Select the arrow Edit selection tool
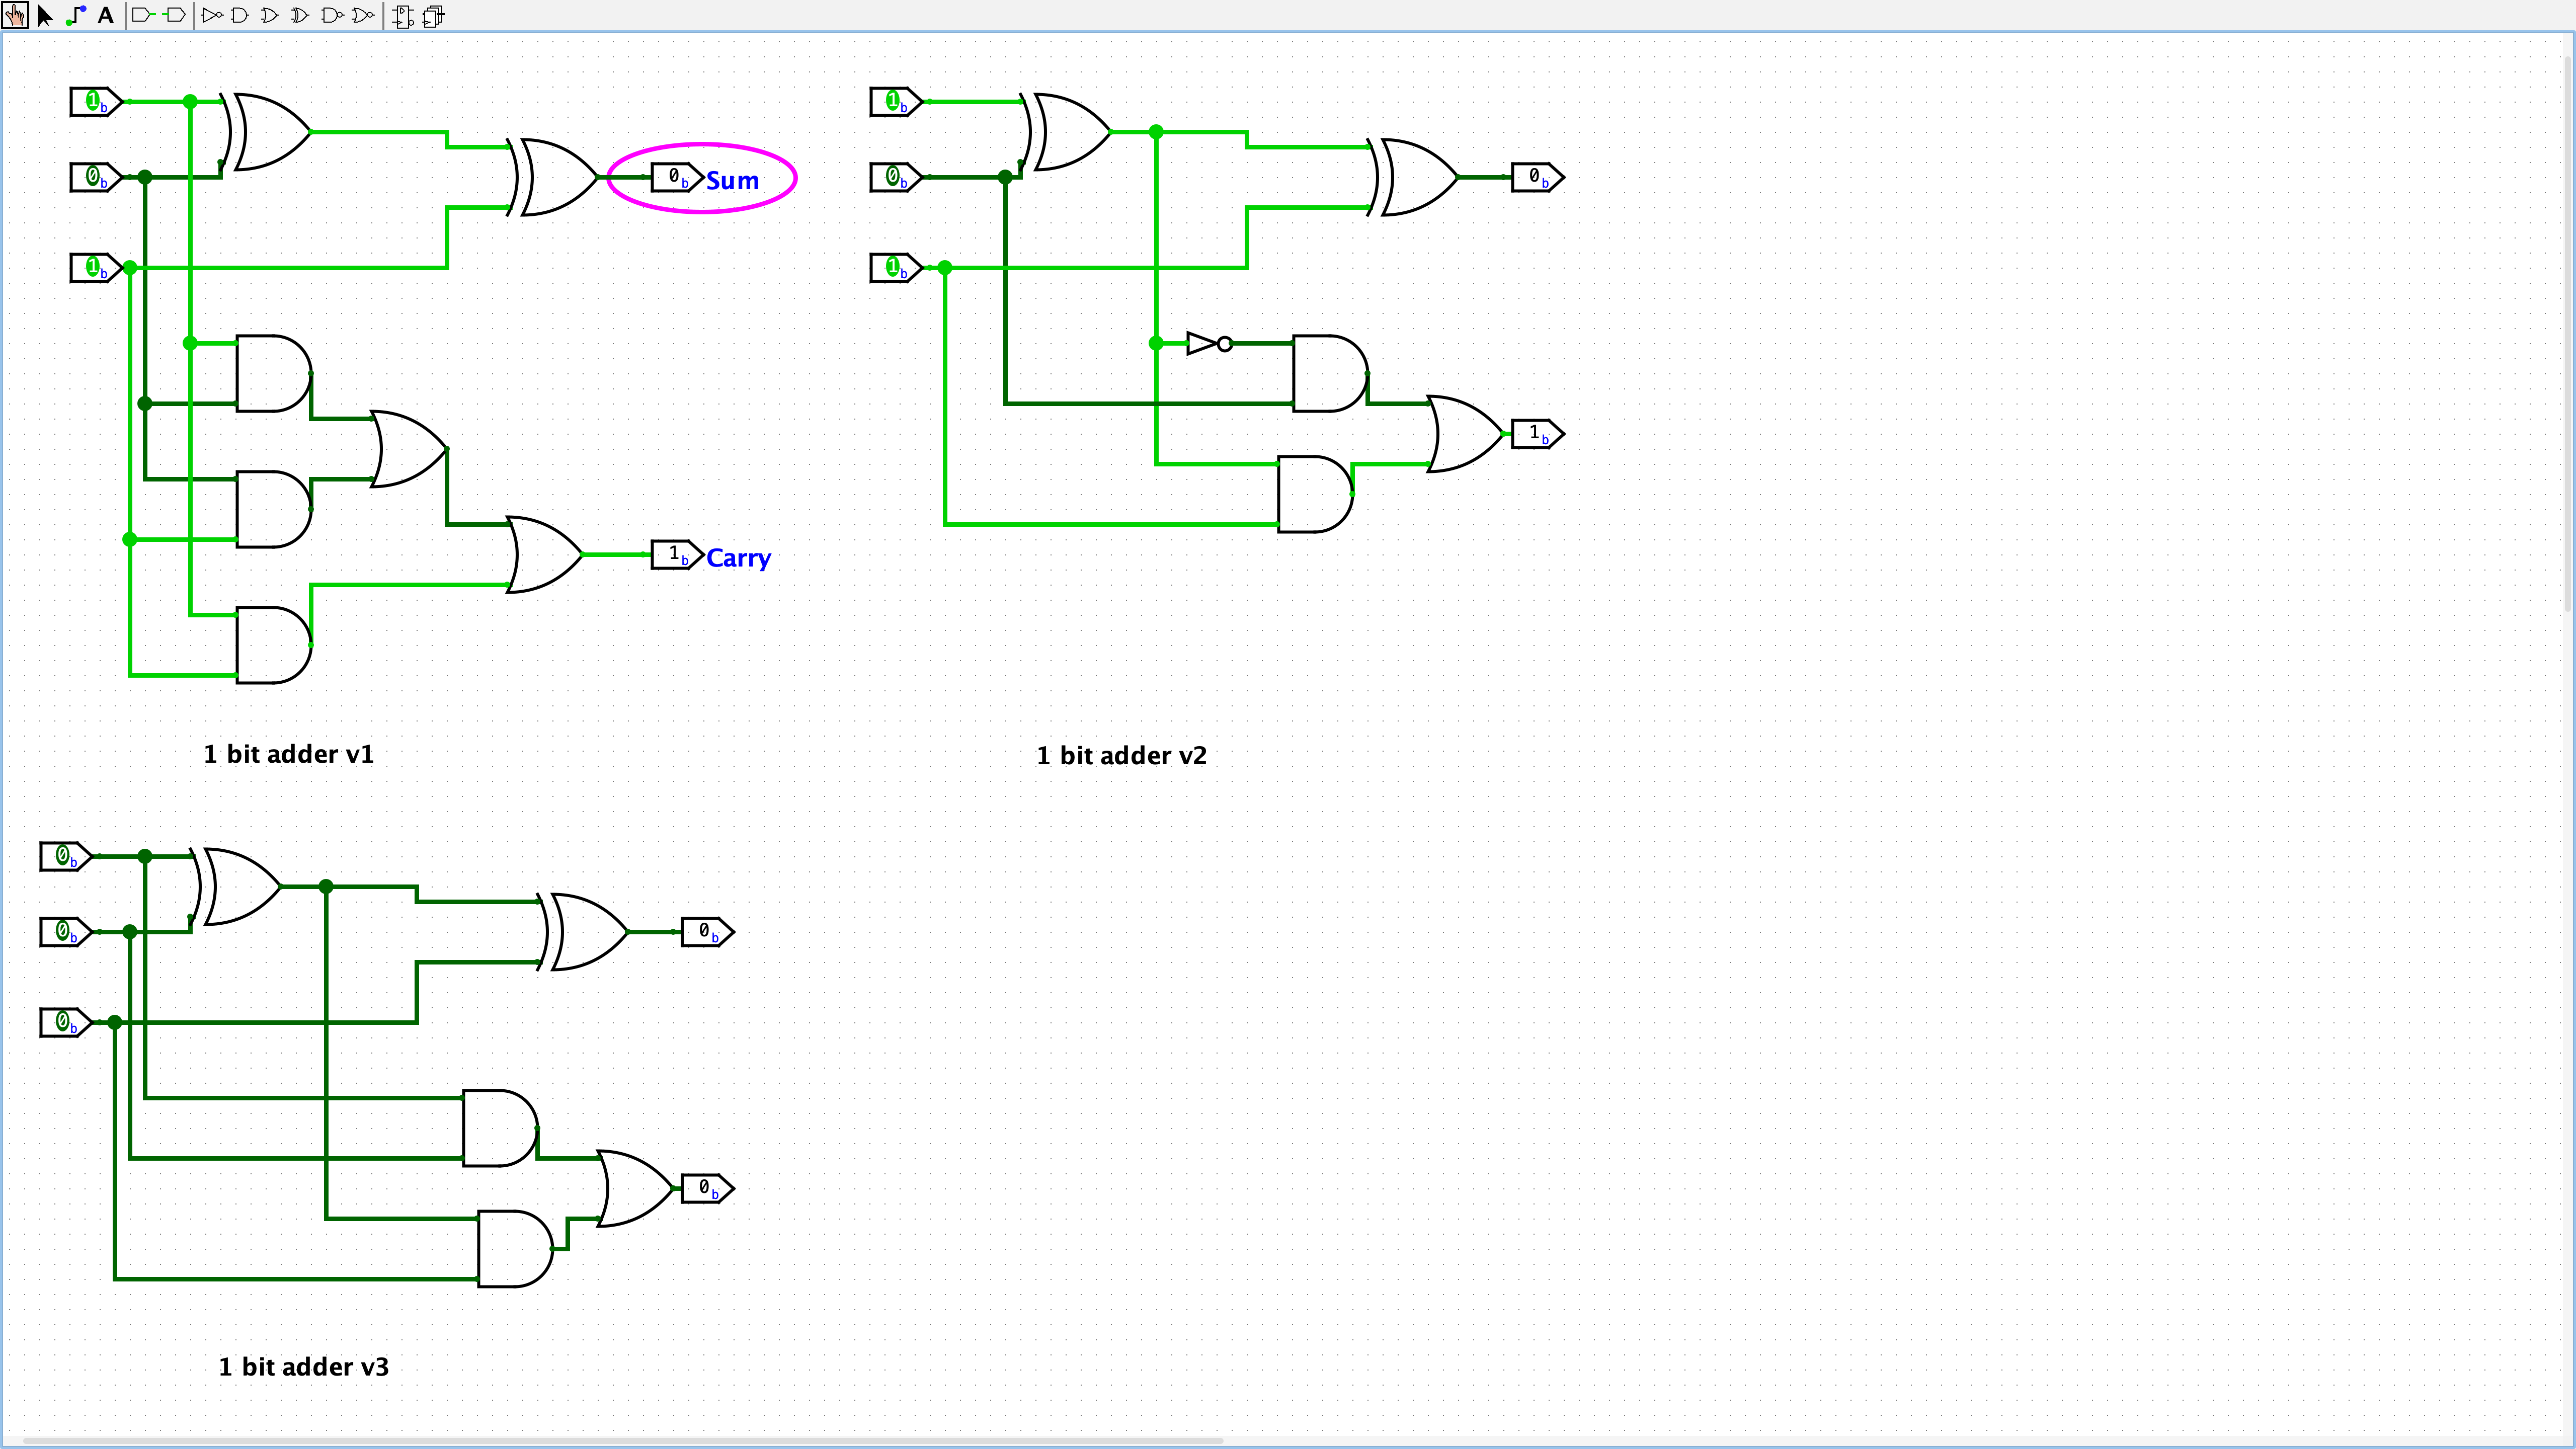This screenshot has height=1449, width=2576. 45,16
